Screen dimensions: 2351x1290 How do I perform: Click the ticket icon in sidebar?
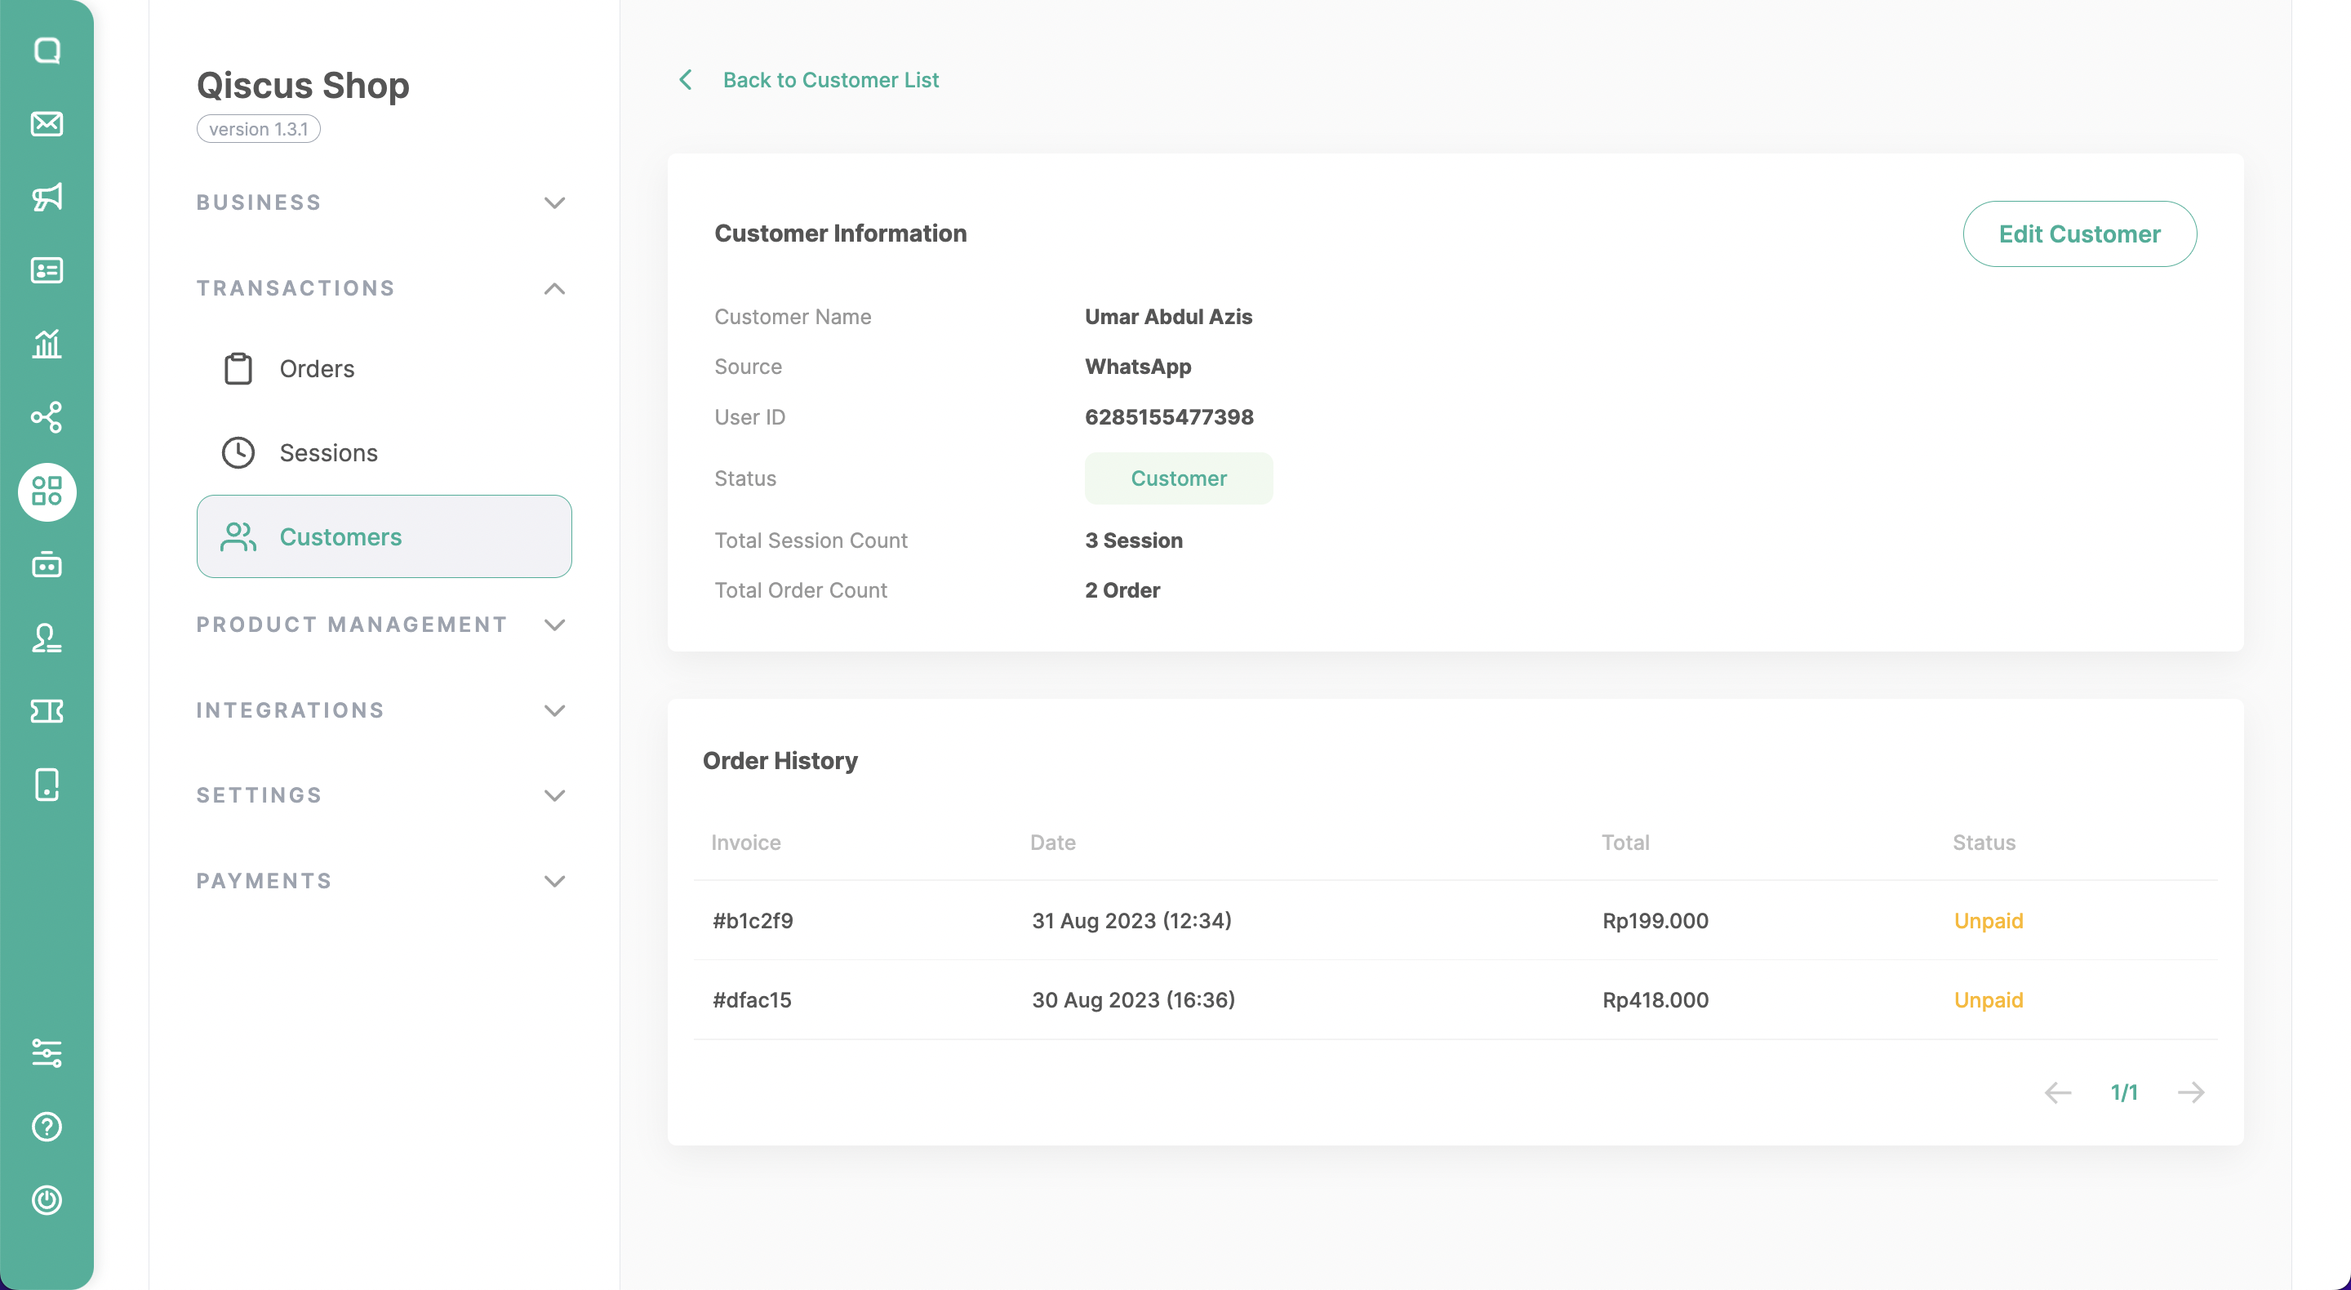coord(47,711)
